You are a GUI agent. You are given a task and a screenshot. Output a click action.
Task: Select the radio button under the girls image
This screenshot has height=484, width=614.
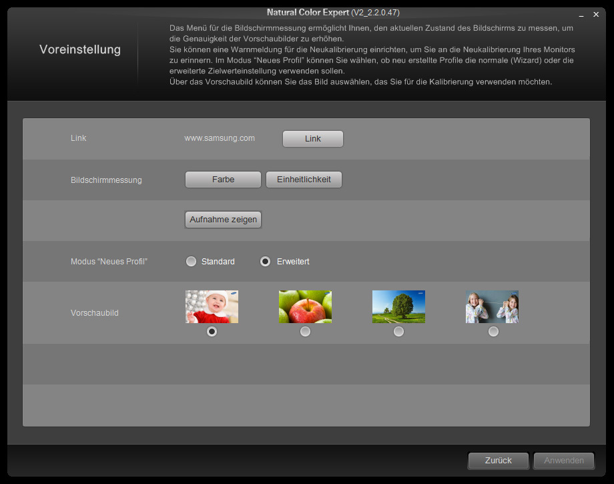tap(493, 332)
